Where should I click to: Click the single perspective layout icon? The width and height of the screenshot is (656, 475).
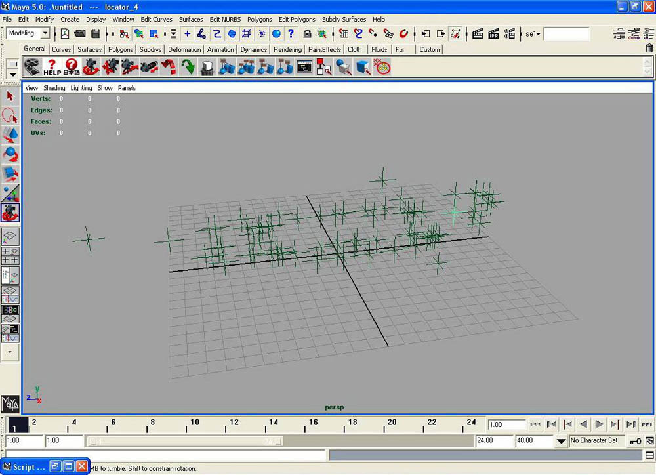(x=10, y=236)
